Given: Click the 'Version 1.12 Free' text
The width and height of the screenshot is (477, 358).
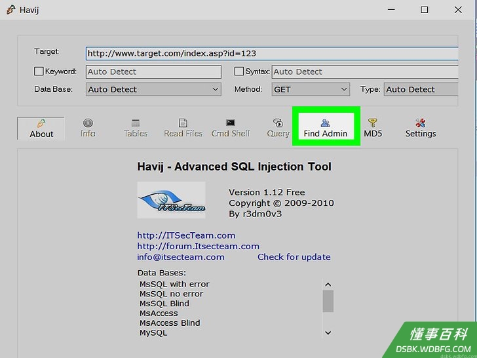Looking at the screenshot, I should click(267, 192).
